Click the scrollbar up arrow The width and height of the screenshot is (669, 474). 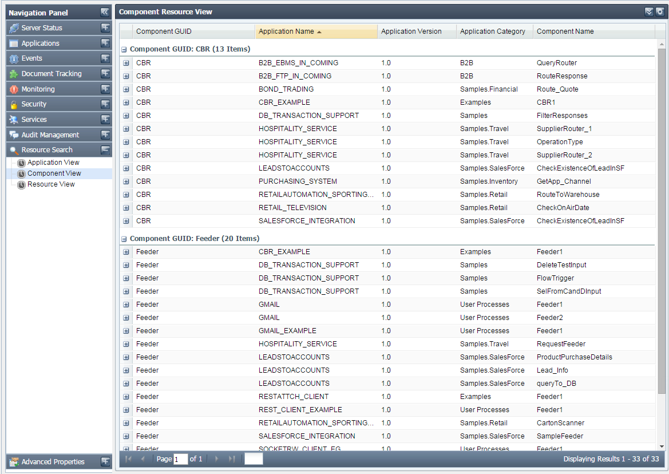[662, 44]
